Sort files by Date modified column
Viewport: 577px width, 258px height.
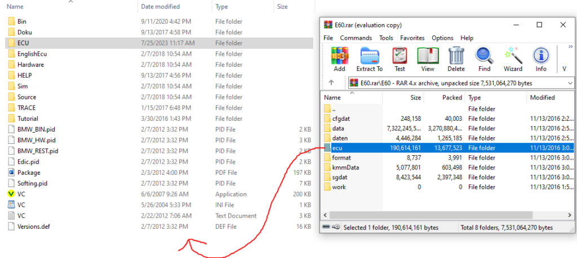click(x=161, y=7)
